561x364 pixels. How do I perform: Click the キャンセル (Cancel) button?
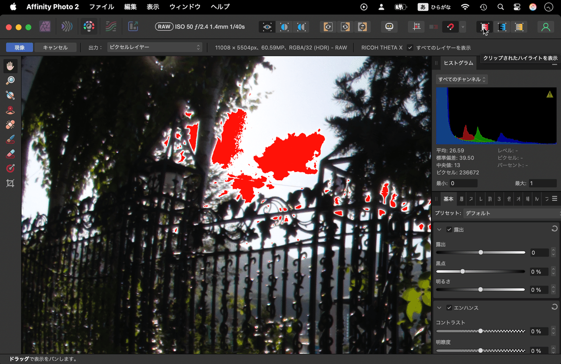click(55, 47)
